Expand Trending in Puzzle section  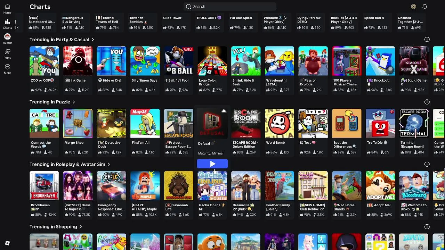[x=52, y=102]
